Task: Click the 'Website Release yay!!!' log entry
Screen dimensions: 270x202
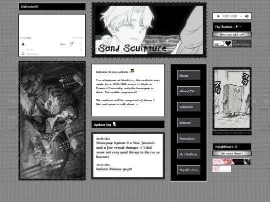Action: coord(114,169)
